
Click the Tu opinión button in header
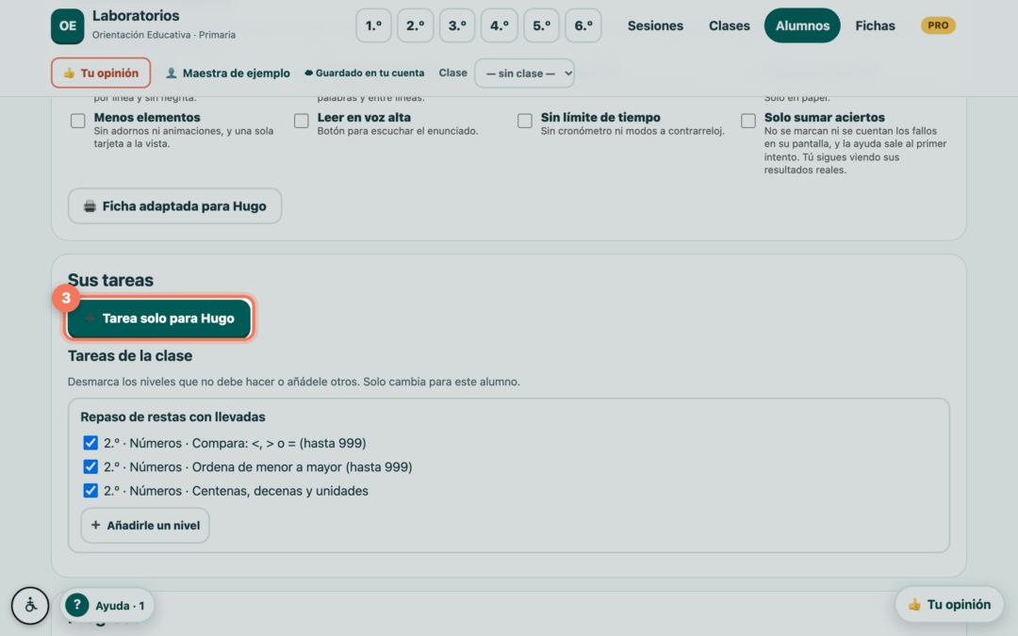pos(101,73)
